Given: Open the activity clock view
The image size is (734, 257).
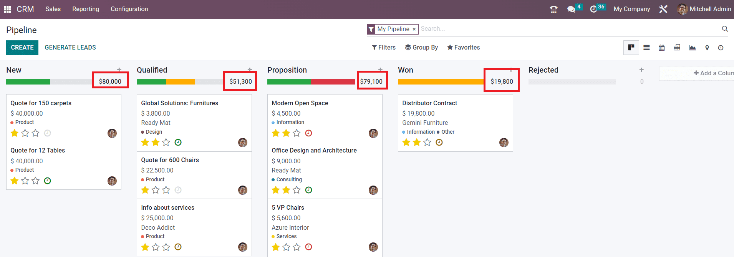Looking at the screenshot, I should click(x=721, y=48).
